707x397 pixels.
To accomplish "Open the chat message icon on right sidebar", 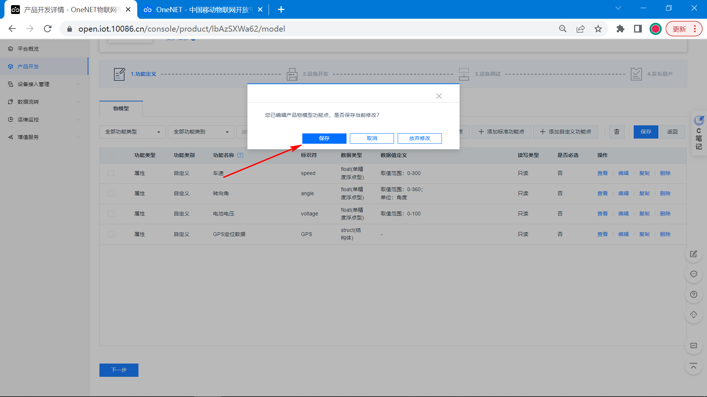I will point(693,274).
